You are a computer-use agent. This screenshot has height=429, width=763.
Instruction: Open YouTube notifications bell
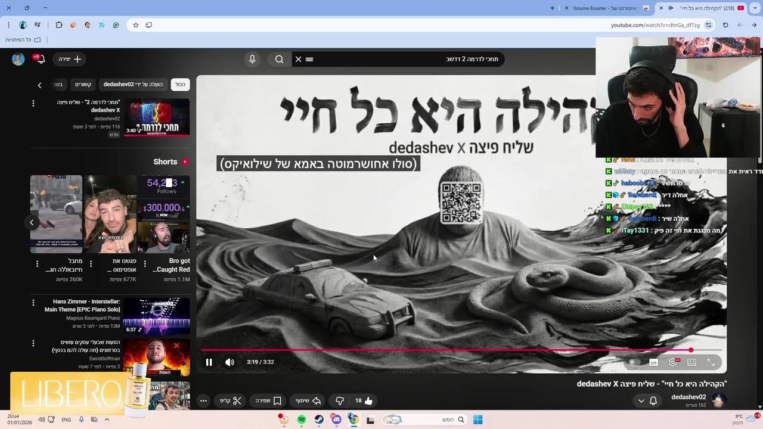pyautogui.click(x=40, y=59)
